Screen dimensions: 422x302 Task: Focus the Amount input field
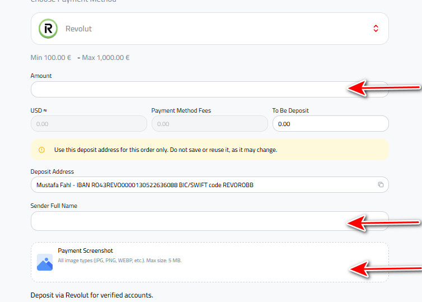pos(210,90)
